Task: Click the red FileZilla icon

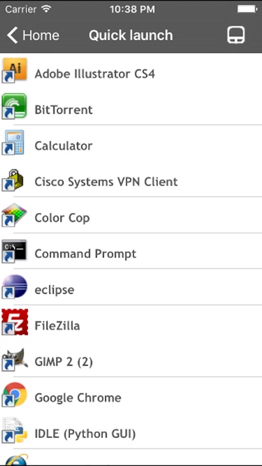Action: point(15,322)
